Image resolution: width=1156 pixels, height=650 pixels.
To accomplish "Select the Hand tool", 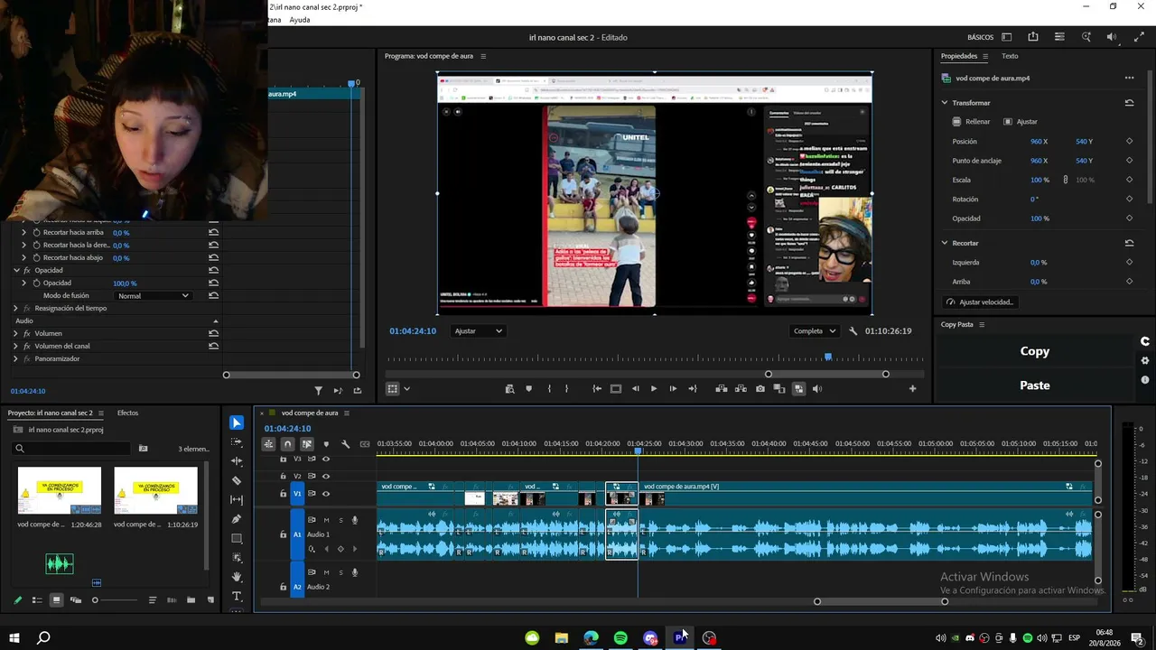I will point(237,577).
